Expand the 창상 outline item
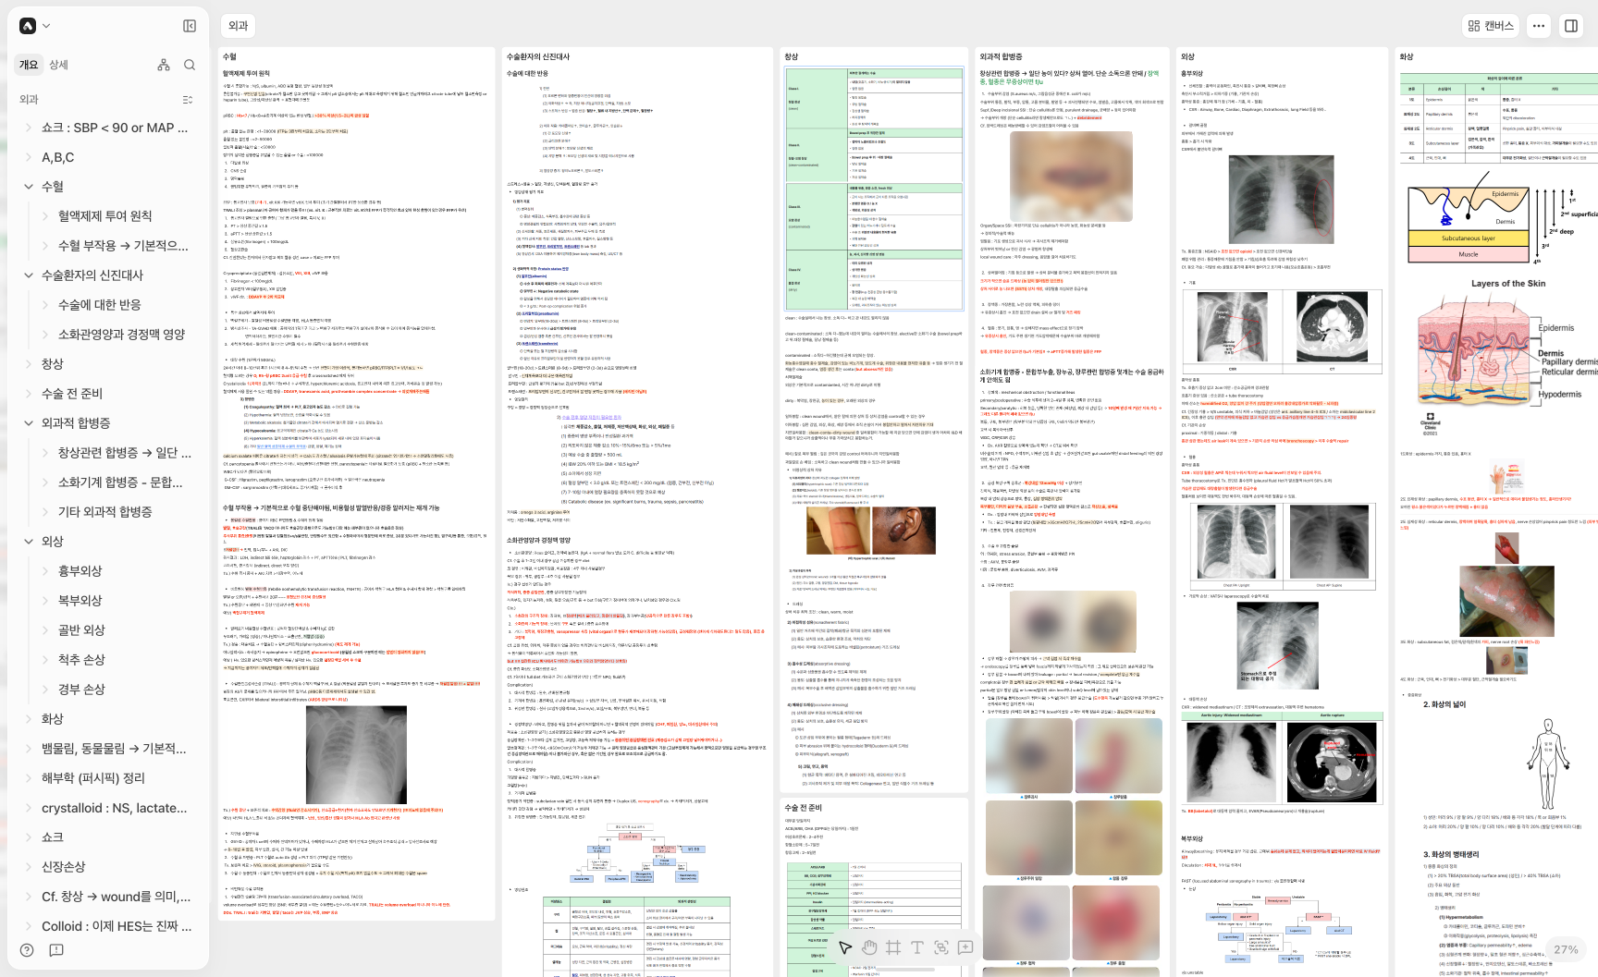This screenshot has height=977, width=1598. click(29, 364)
